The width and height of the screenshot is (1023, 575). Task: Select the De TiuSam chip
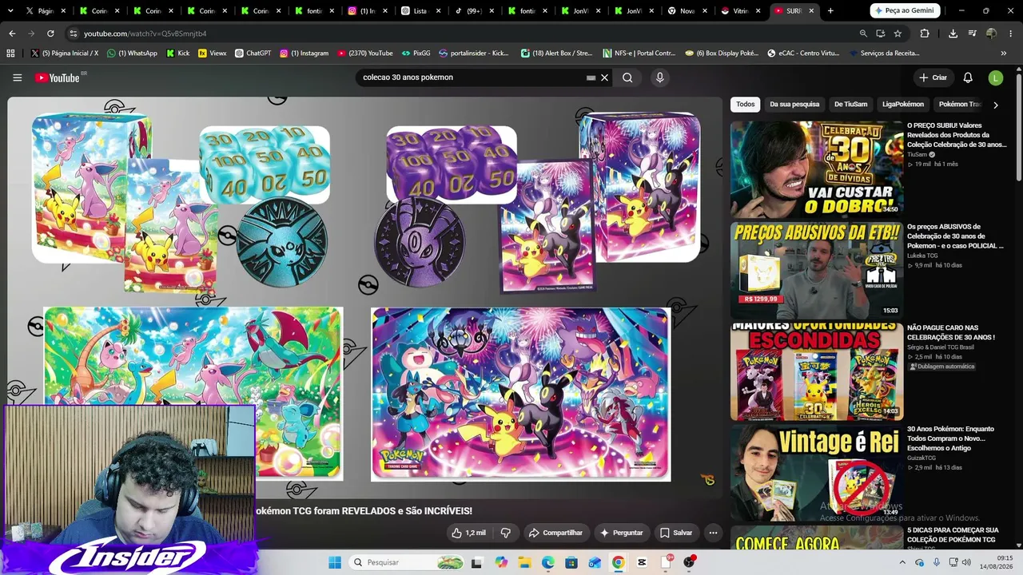(850, 105)
